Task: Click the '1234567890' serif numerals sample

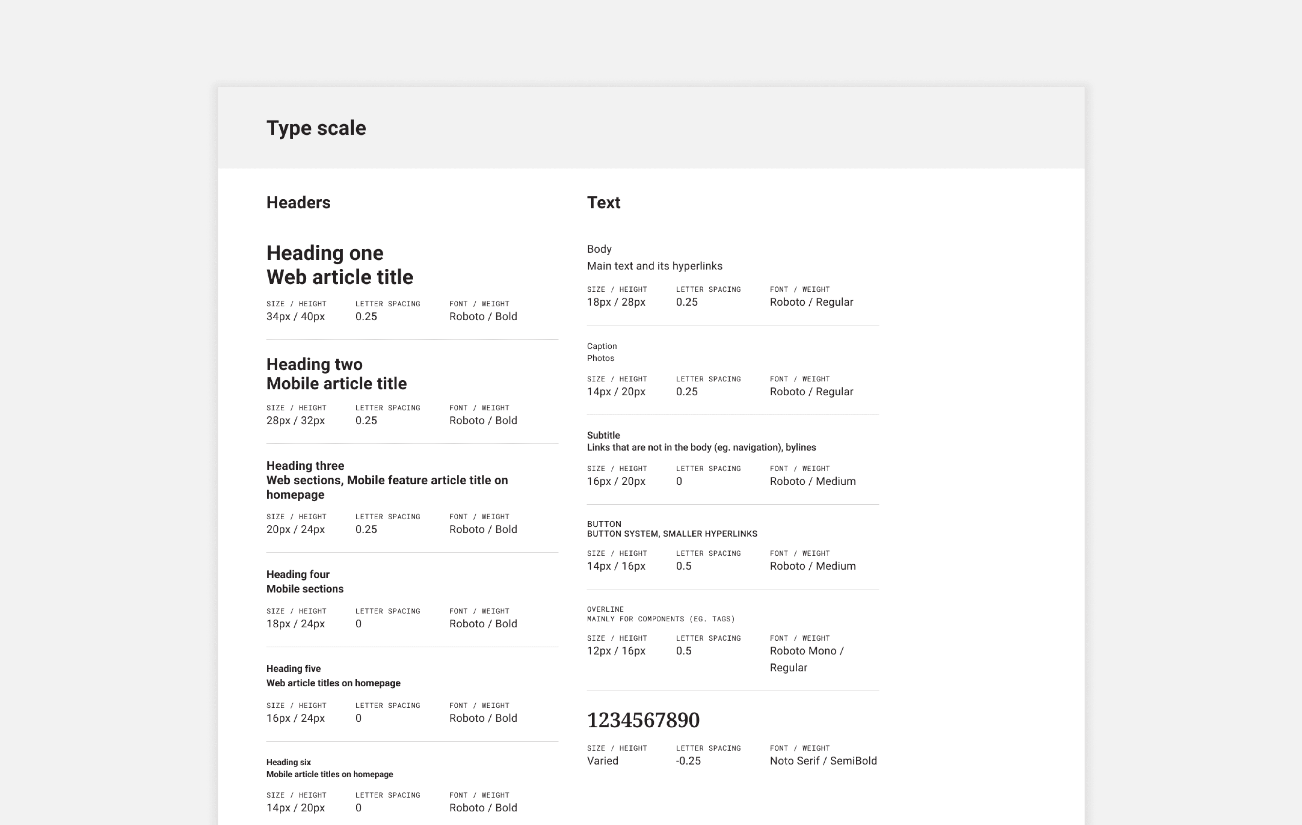Action: pyautogui.click(x=643, y=720)
